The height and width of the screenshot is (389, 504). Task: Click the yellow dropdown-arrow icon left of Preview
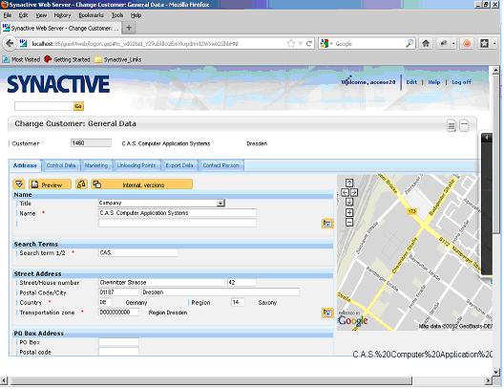[x=19, y=184]
